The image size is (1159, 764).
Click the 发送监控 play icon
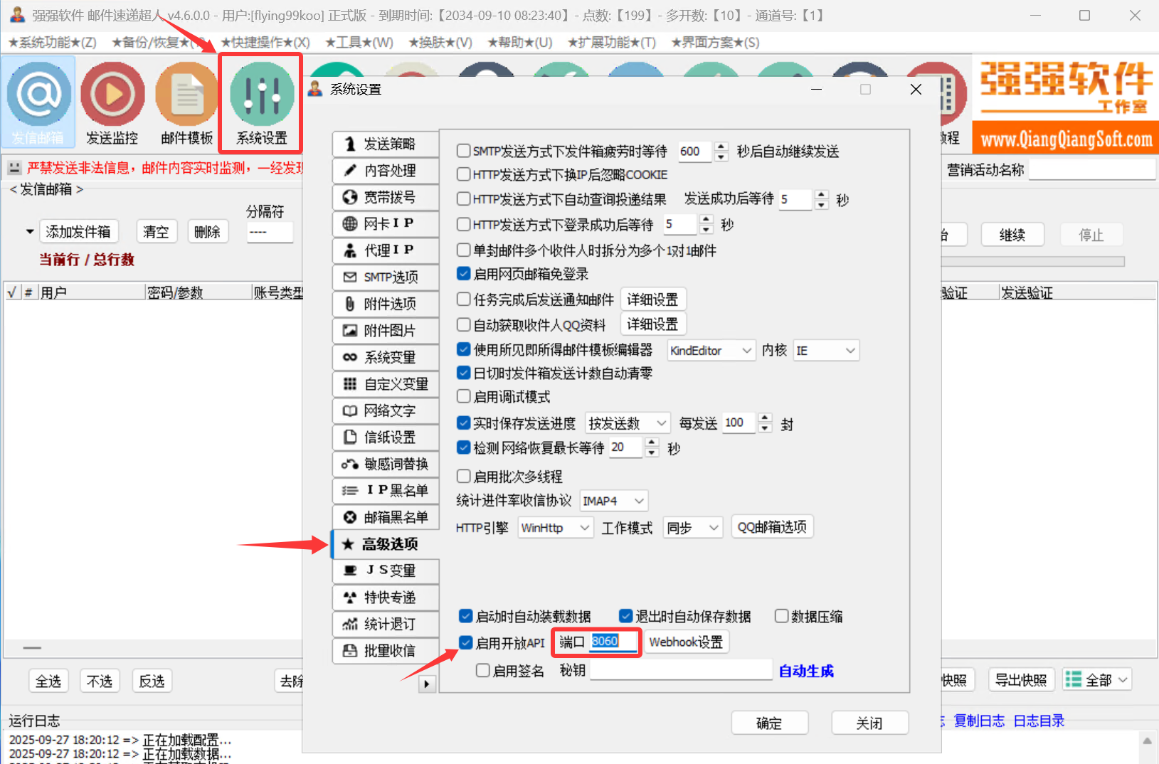coord(112,95)
